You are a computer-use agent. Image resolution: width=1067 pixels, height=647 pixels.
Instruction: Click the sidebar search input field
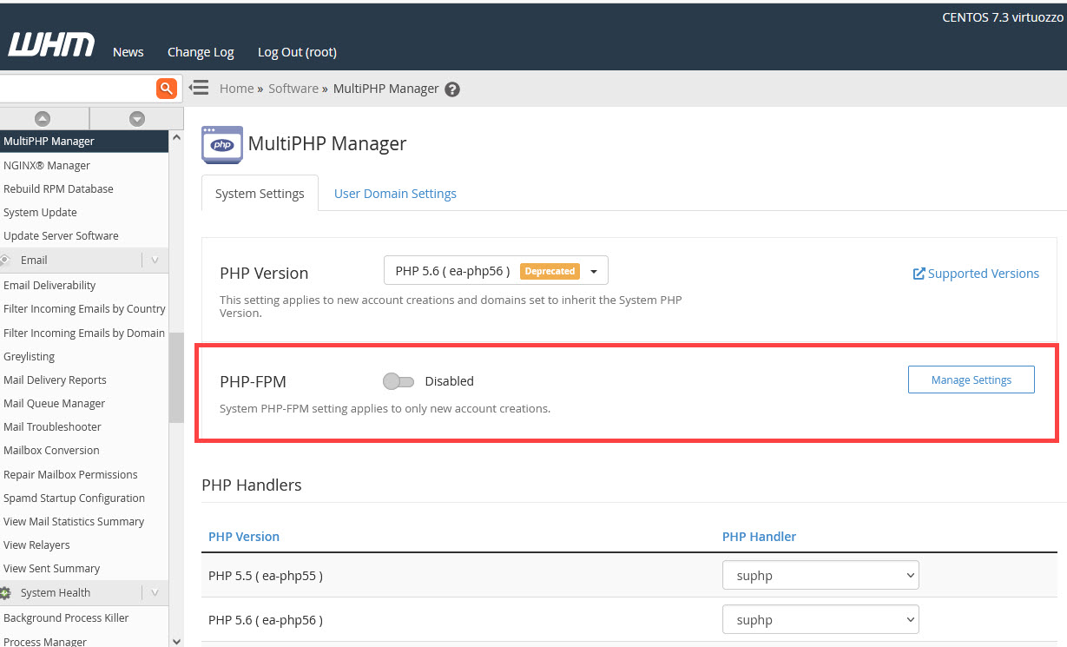76,88
